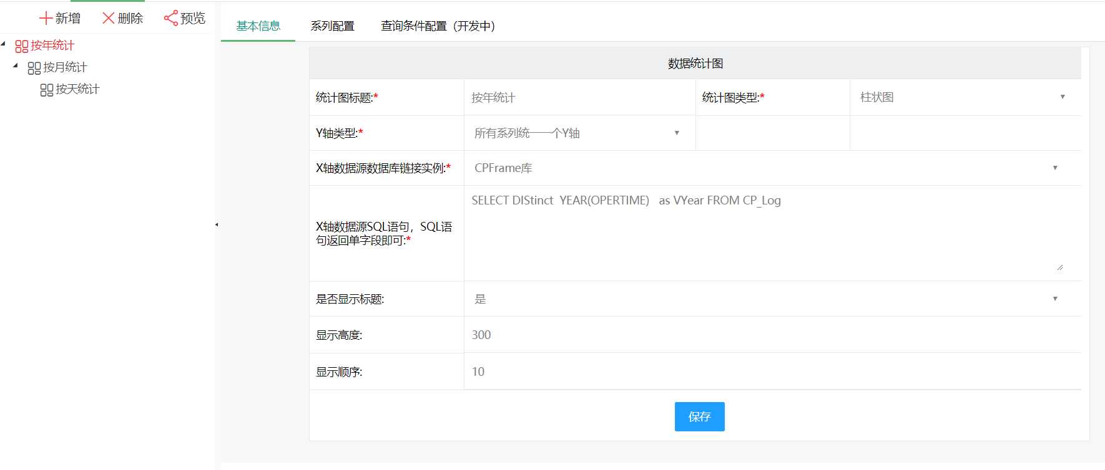
Task: Click the 统计图类型 label
Action: click(x=733, y=97)
